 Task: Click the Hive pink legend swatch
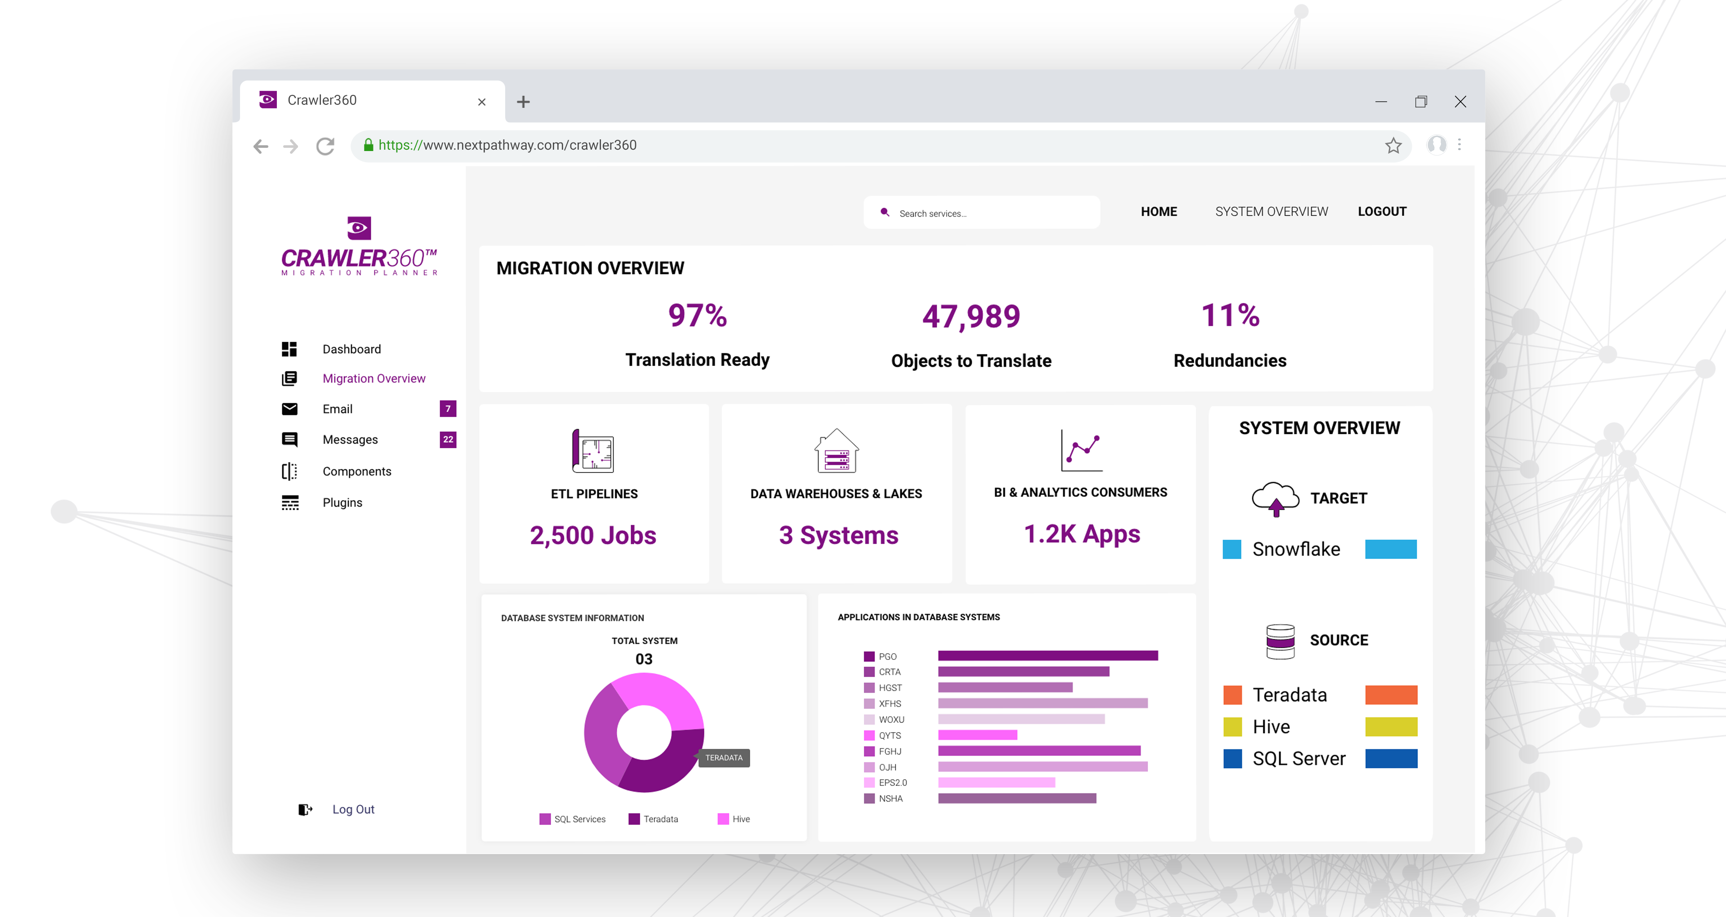pyautogui.click(x=723, y=819)
